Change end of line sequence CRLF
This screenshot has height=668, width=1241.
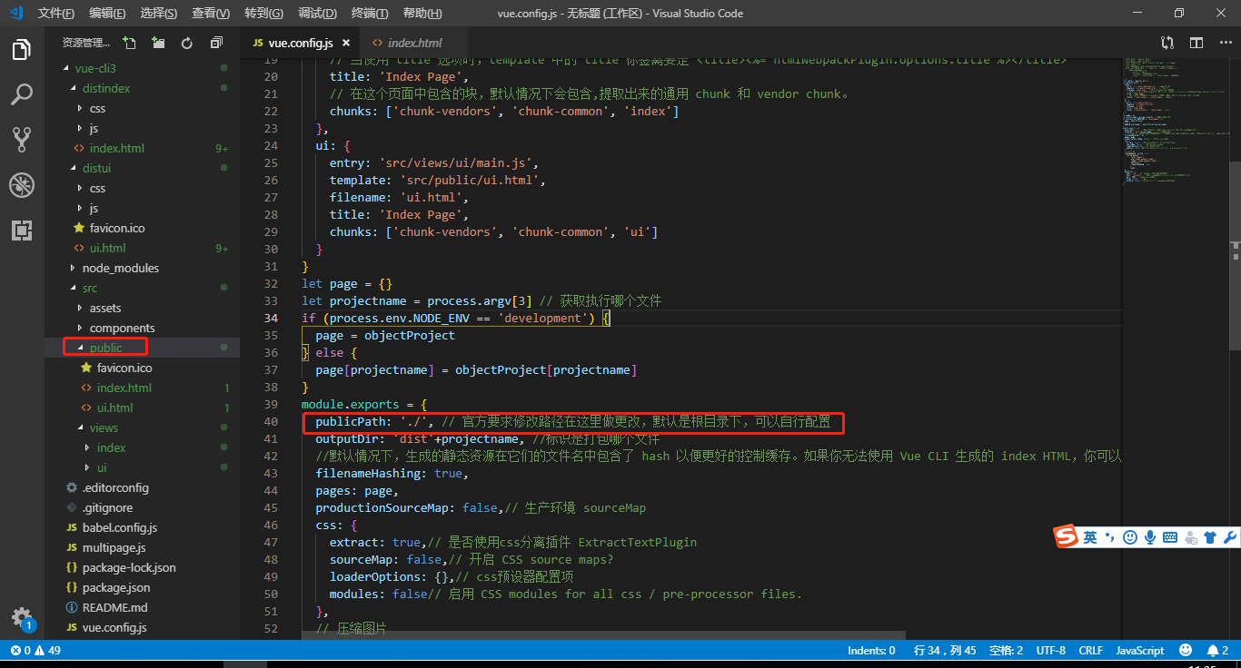1090,651
